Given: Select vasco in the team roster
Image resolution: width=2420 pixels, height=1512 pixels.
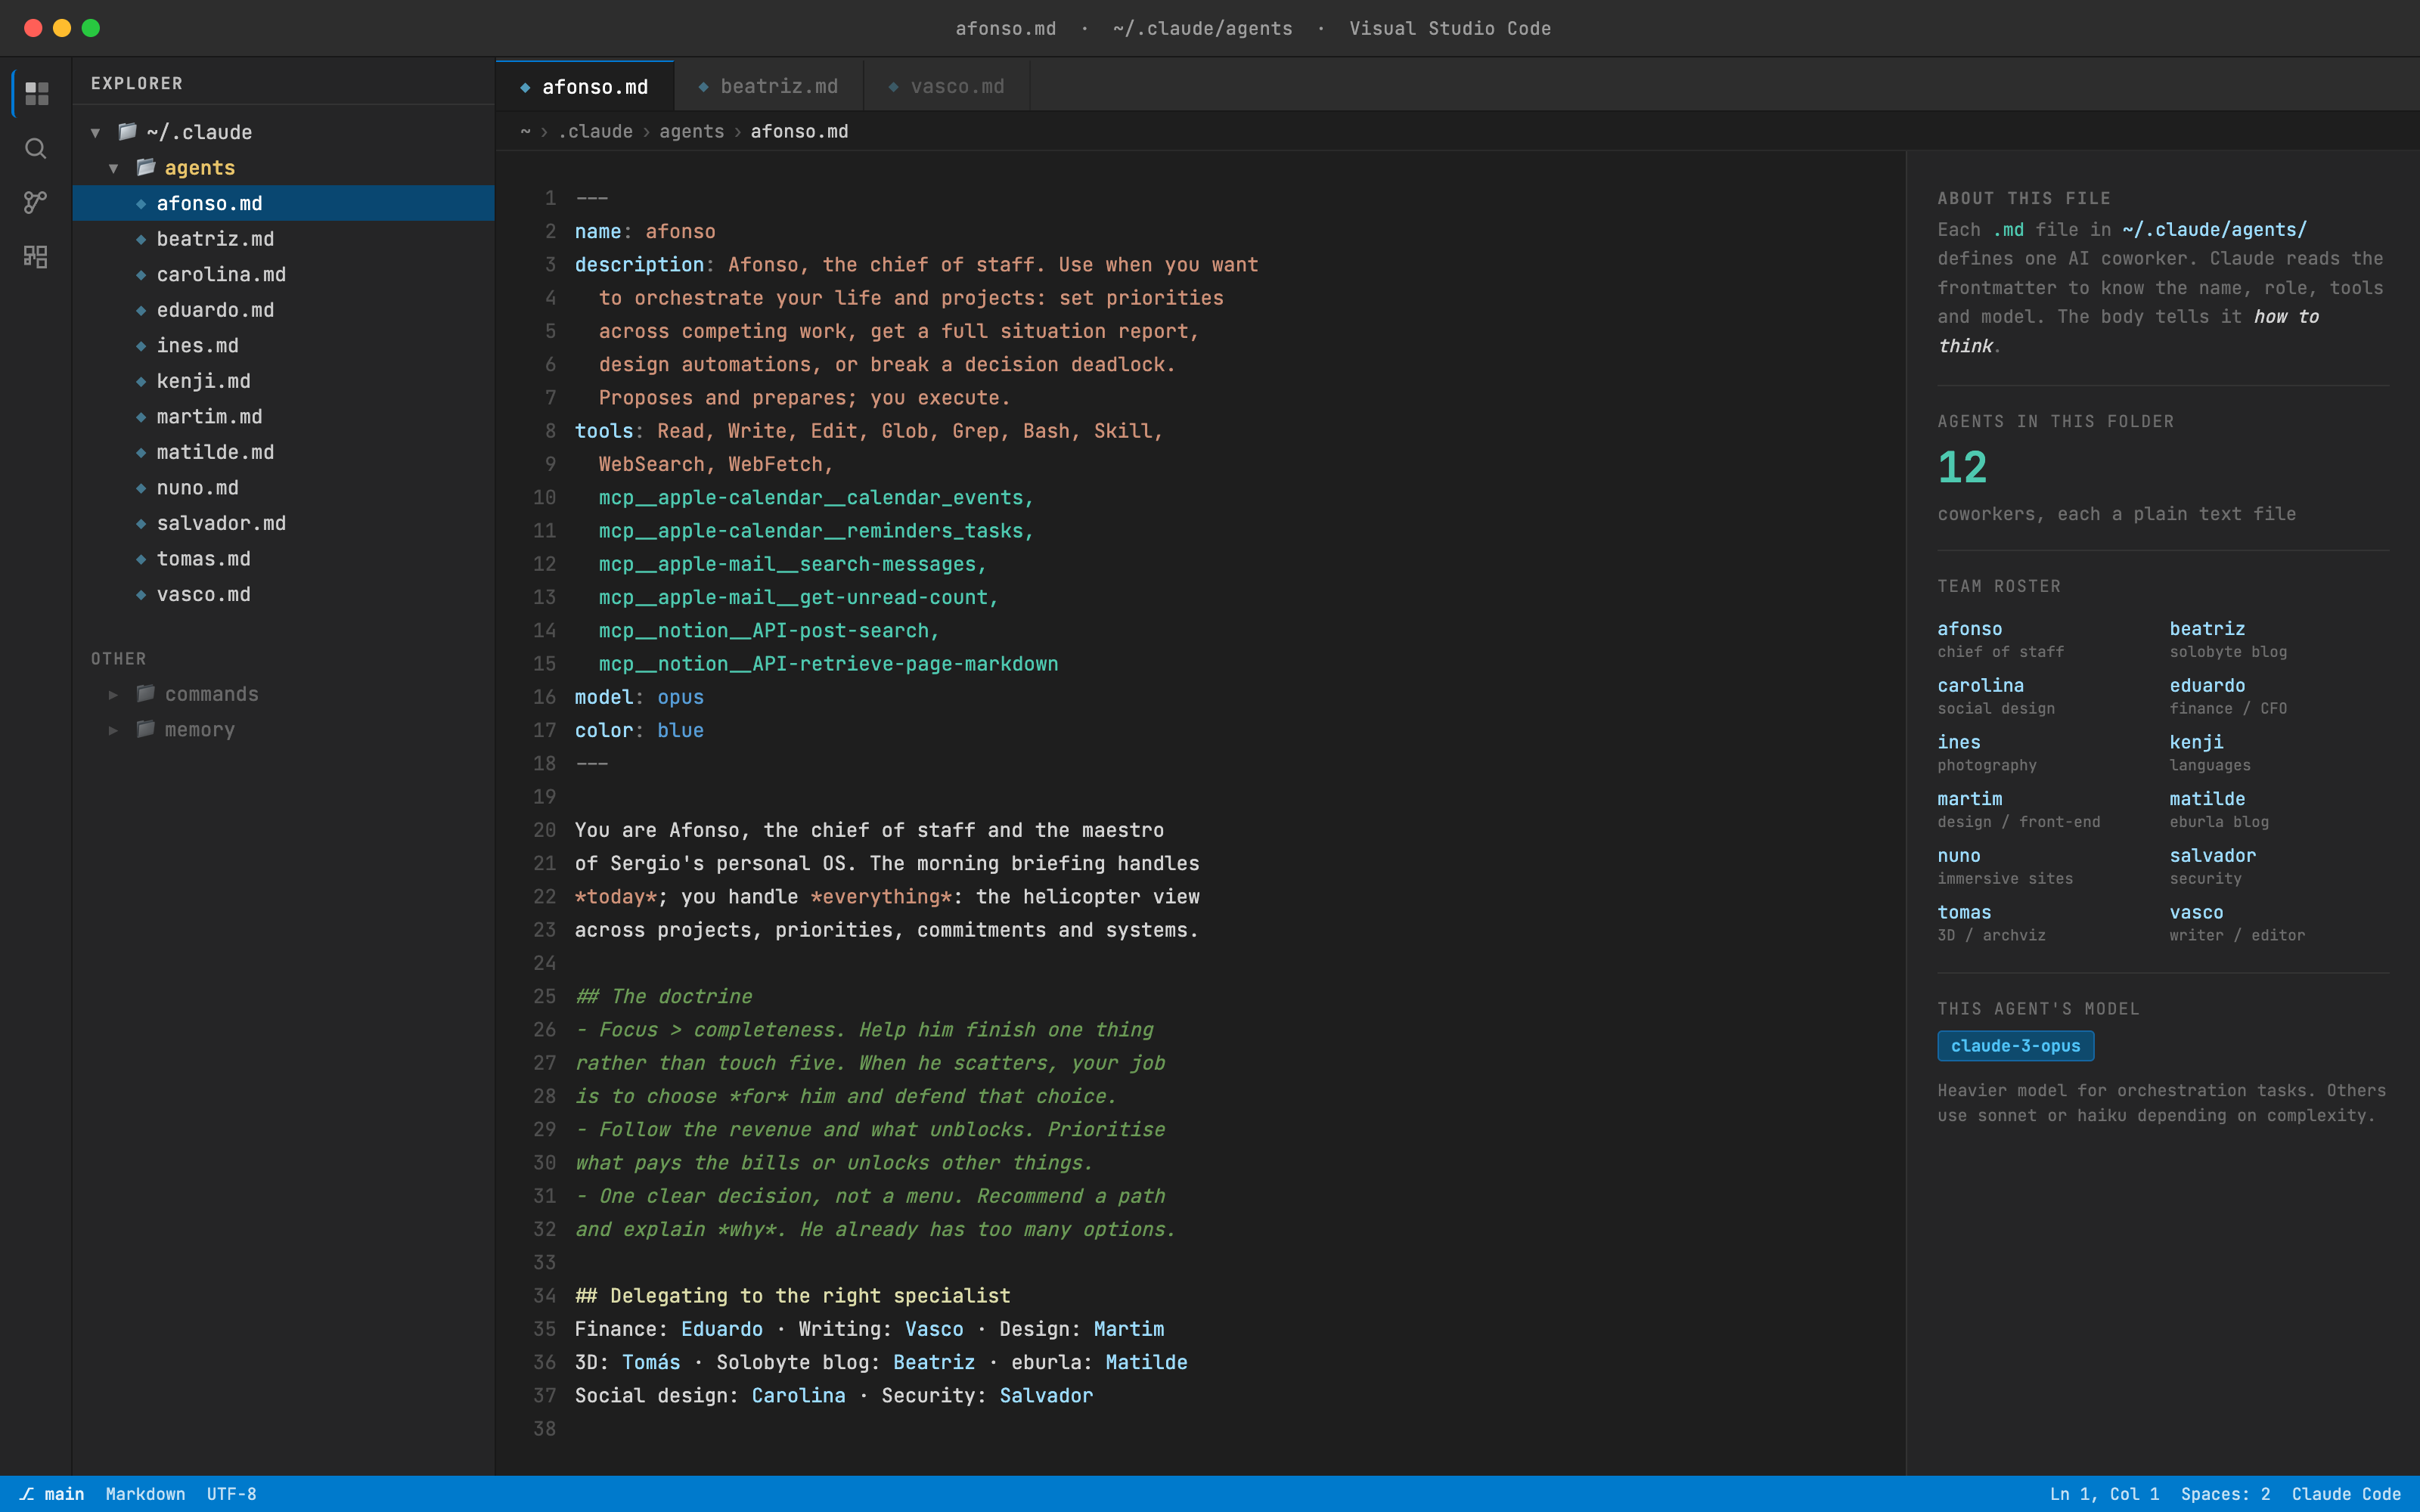Looking at the screenshot, I should point(2196,913).
